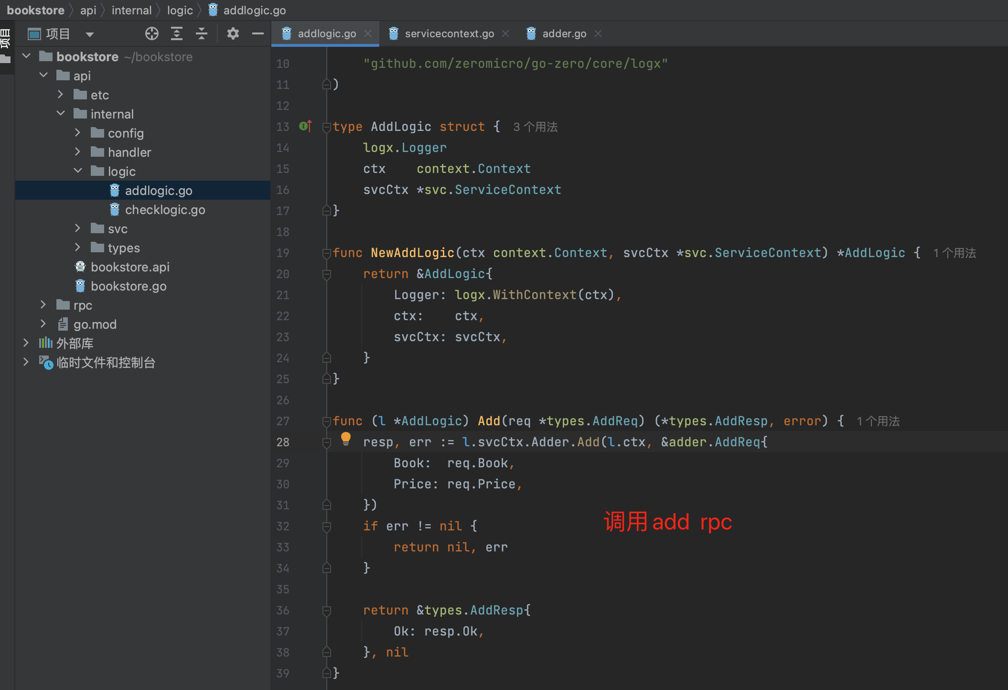Viewport: 1008px width, 690px height.
Task: Select the go.mod file entry
Action: tap(142, 324)
